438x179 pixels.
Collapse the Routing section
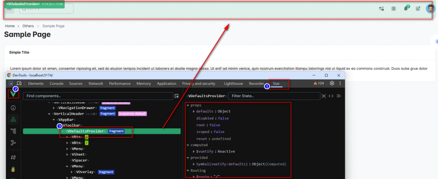188,170
